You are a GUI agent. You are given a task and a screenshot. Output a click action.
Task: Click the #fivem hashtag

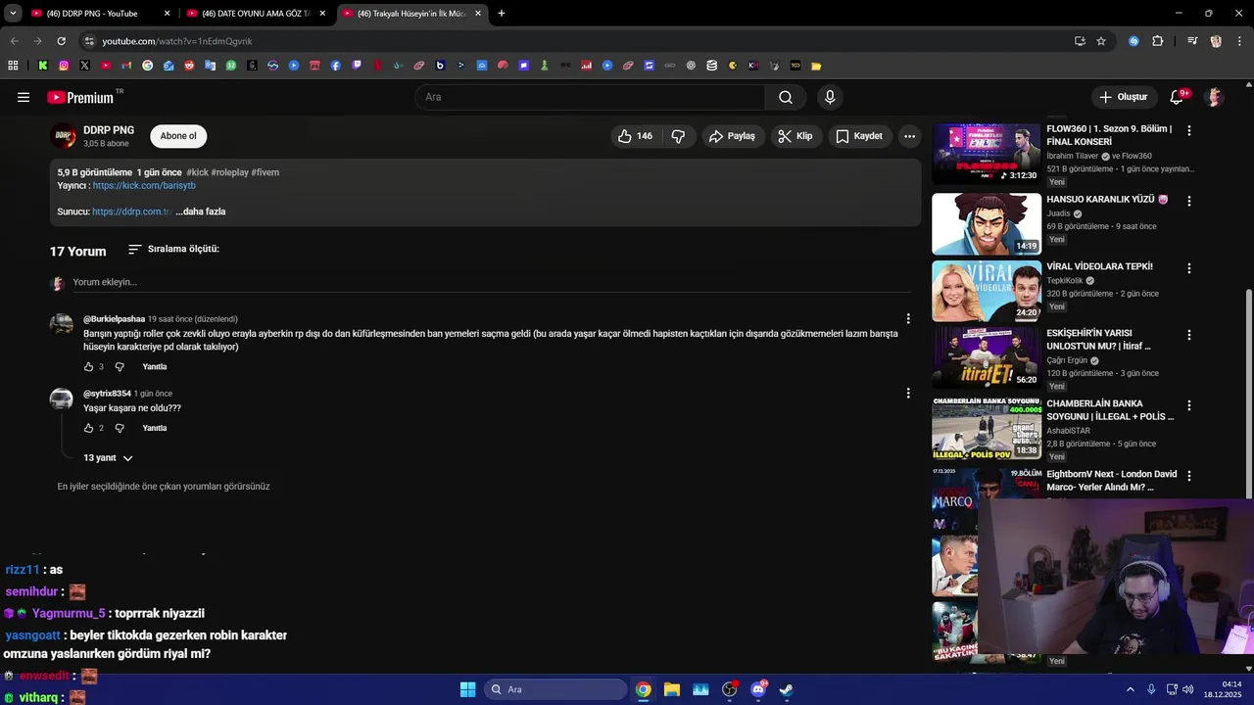265,172
